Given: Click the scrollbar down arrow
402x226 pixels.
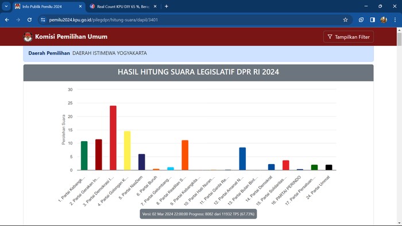Looking at the screenshot, I should 399,223.
